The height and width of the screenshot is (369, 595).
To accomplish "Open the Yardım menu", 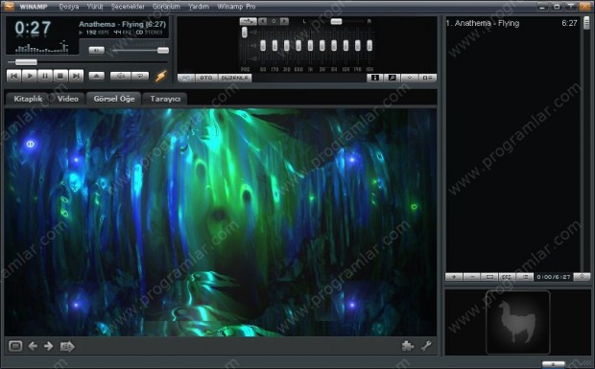I will 199,7.
